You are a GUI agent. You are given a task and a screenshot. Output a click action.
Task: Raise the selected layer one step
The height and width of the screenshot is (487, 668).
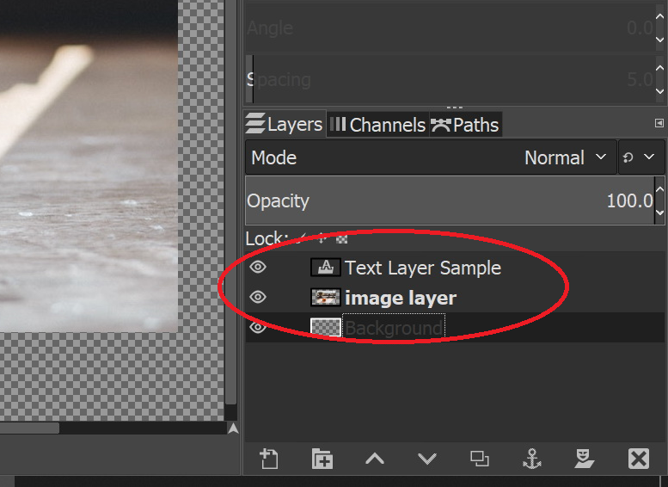375,459
